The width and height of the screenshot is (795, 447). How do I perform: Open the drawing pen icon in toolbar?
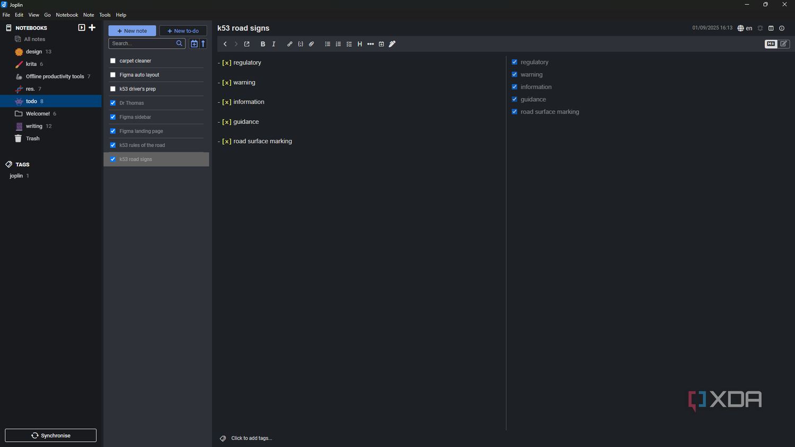coord(392,44)
